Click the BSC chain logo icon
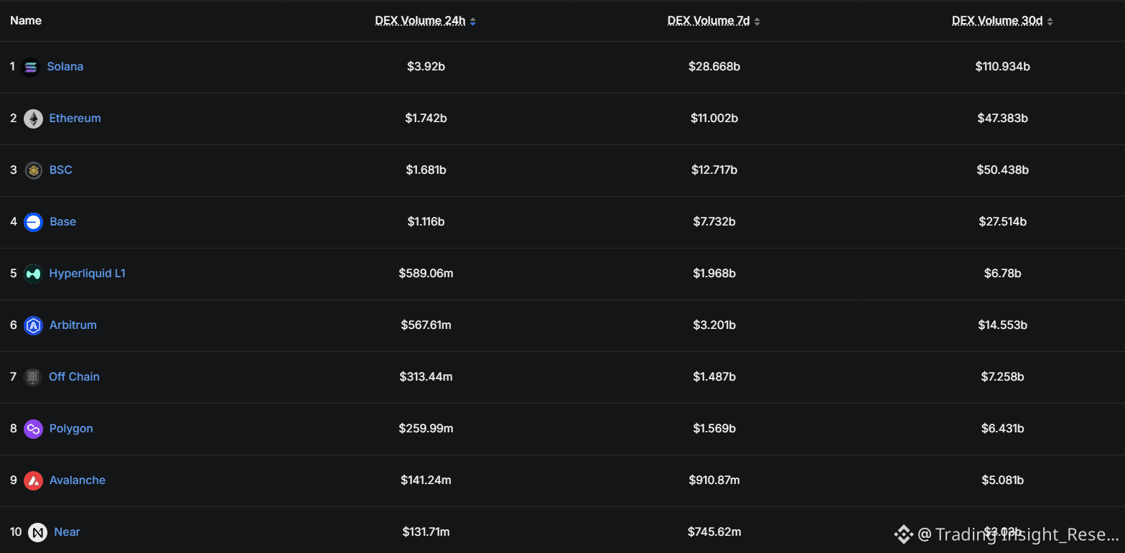Image resolution: width=1125 pixels, height=553 pixels. [33, 170]
